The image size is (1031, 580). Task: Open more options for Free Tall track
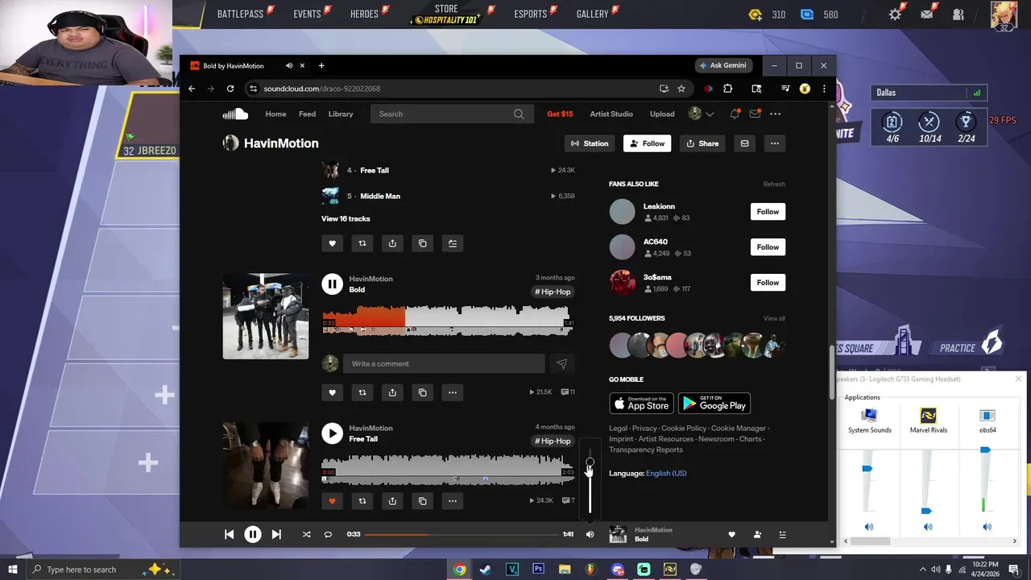453,501
